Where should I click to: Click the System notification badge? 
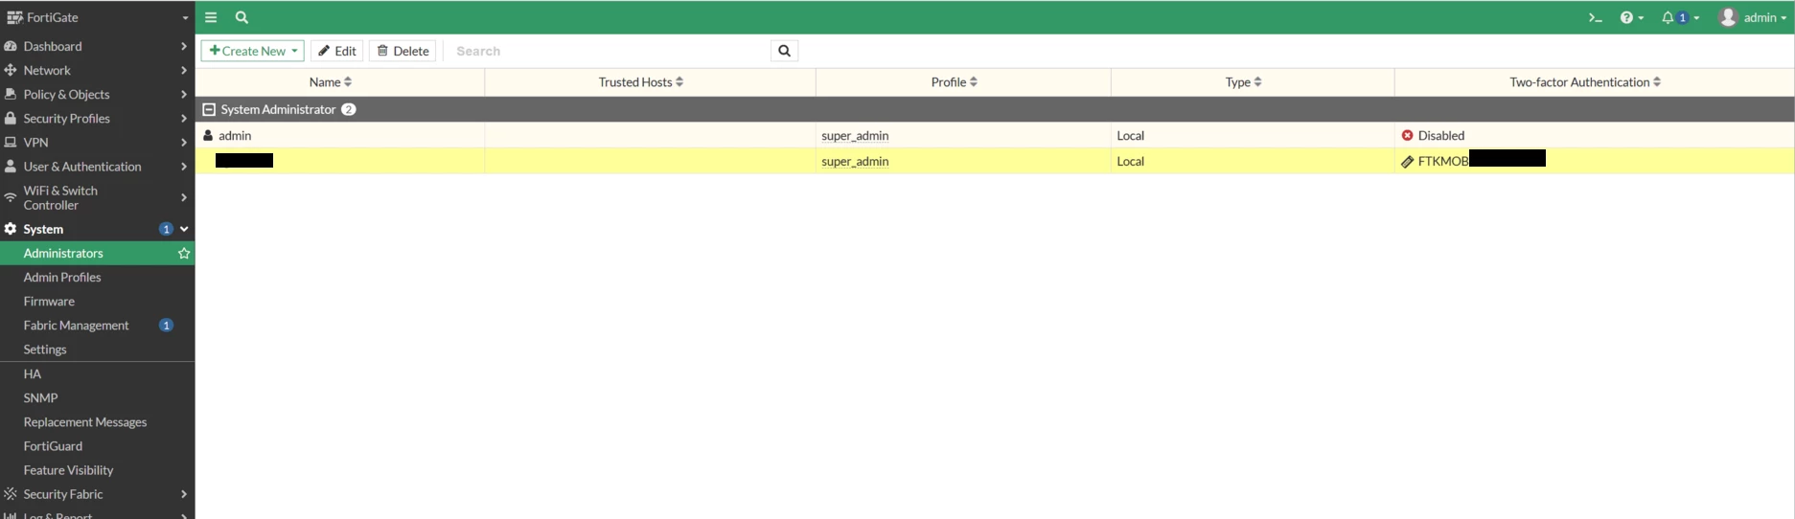point(166,229)
